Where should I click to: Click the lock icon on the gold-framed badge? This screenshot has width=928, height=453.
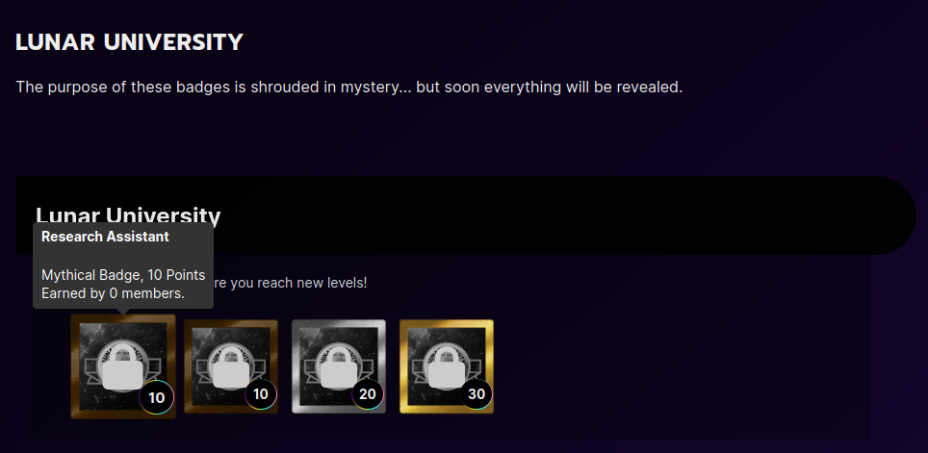pos(446,366)
